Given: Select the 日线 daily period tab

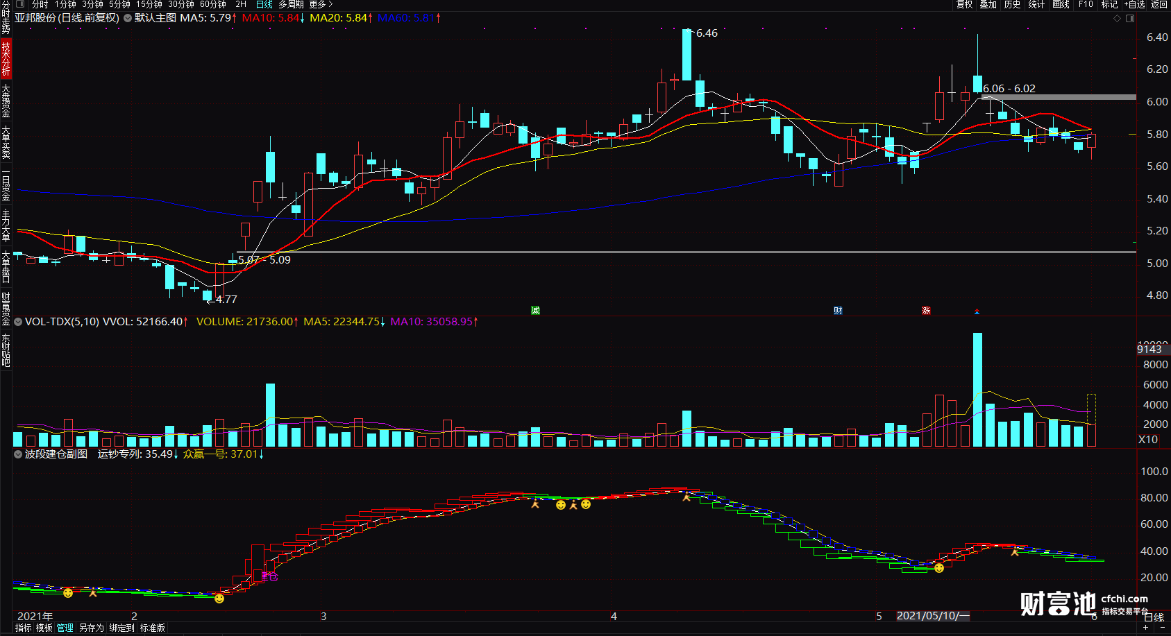Looking at the screenshot, I should coord(264,4).
